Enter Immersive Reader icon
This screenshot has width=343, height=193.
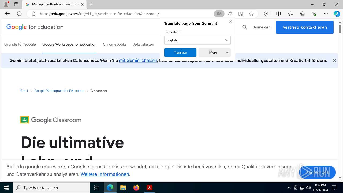(241, 14)
